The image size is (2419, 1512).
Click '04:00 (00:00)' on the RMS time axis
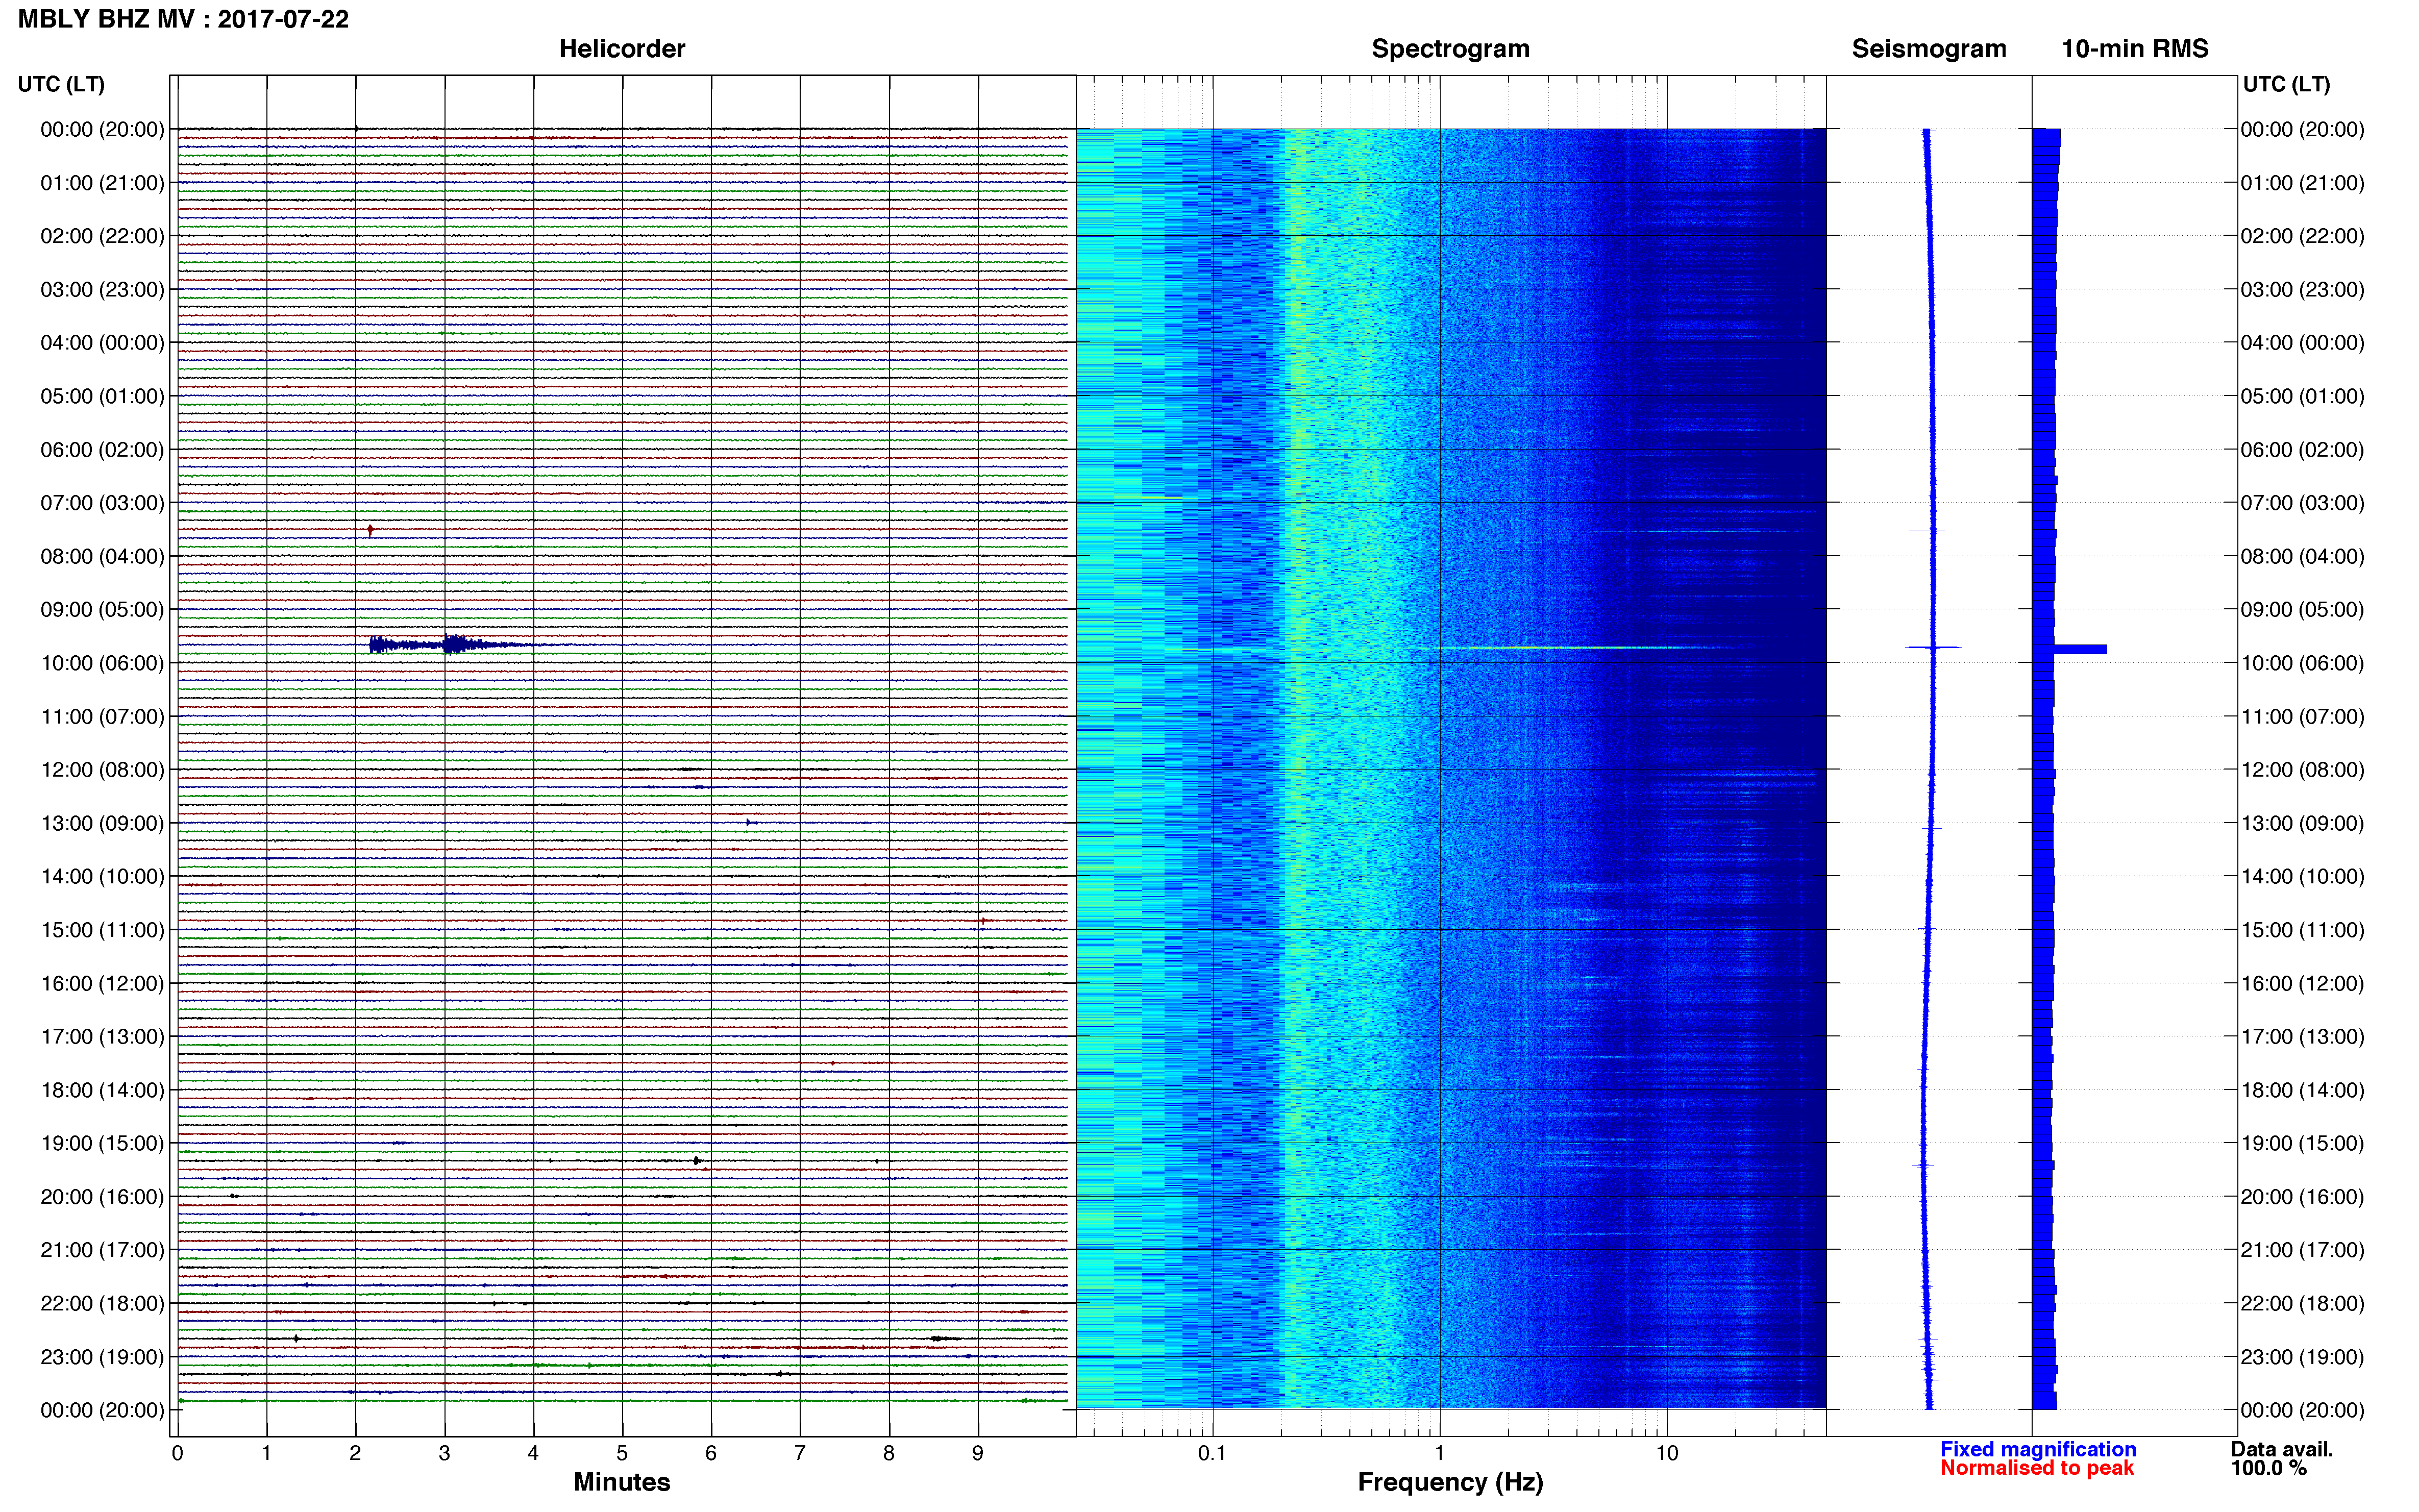[x=2302, y=343]
